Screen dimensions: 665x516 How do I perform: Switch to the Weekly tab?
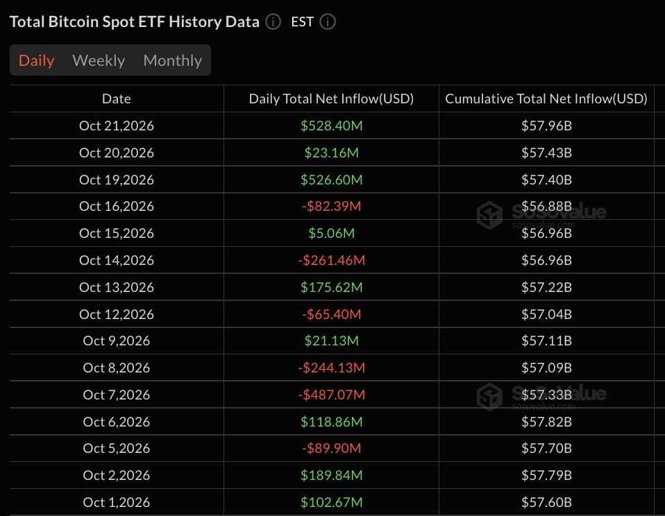99,60
